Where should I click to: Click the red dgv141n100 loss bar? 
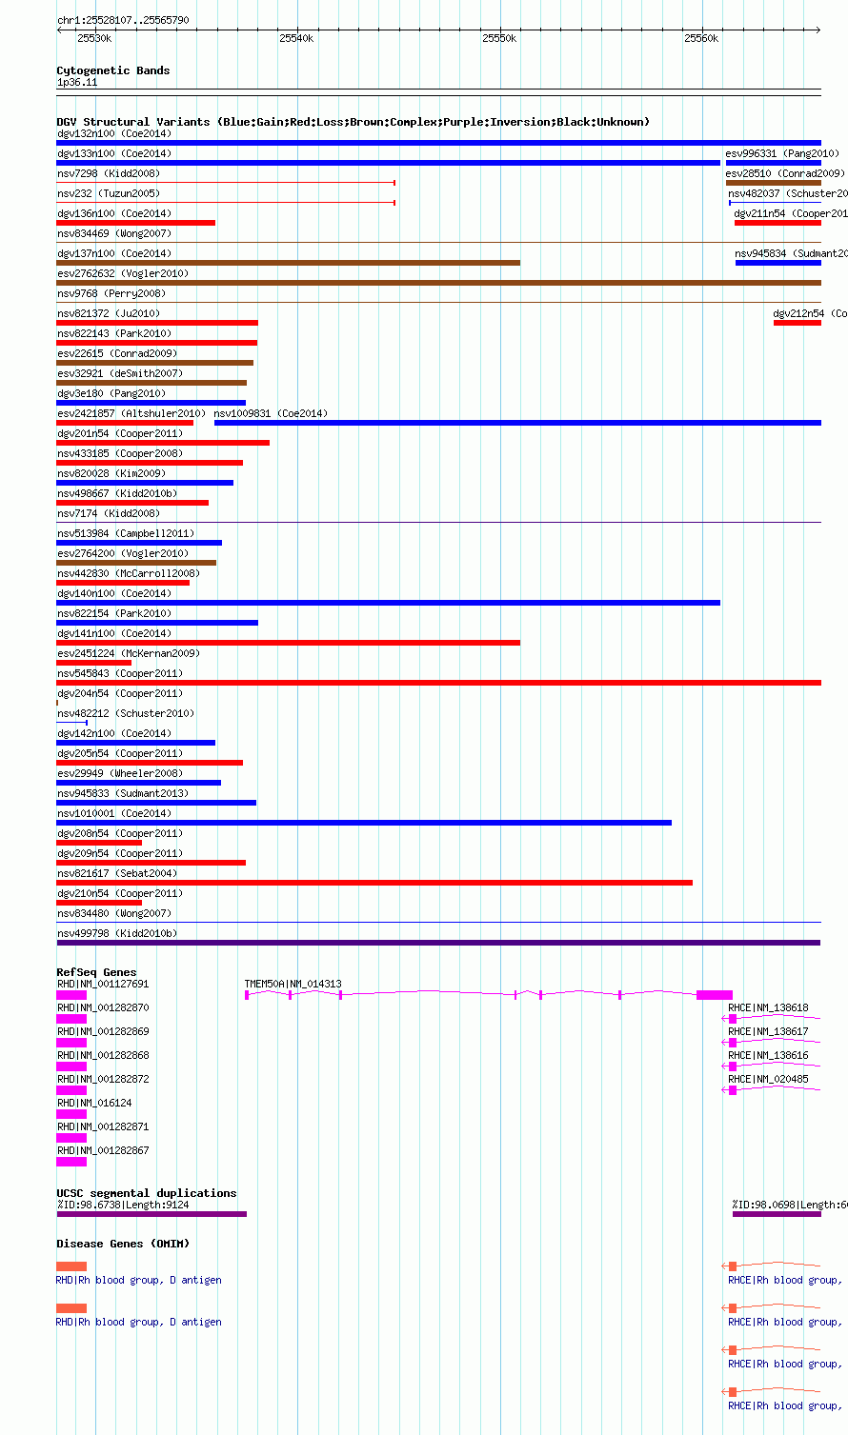(288, 643)
